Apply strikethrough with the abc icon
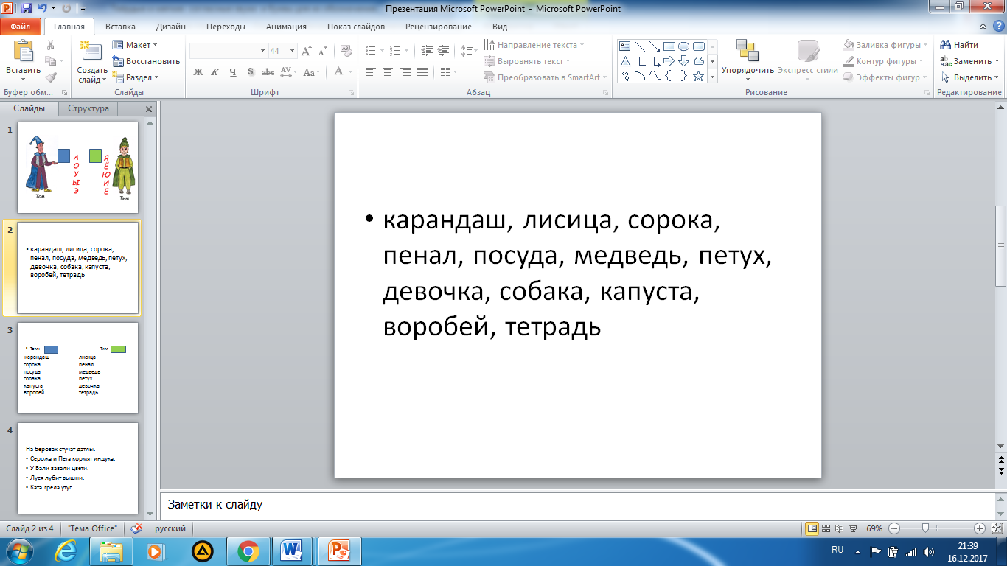 pos(268,71)
